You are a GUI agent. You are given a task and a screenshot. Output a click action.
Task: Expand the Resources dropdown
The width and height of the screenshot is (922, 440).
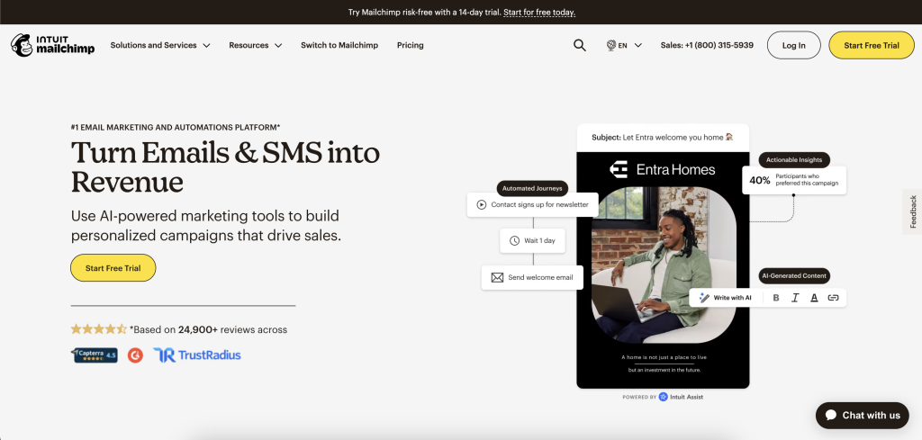tap(255, 45)
